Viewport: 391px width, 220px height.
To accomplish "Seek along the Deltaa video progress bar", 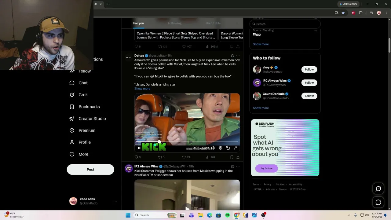I will tap(187, 142).
